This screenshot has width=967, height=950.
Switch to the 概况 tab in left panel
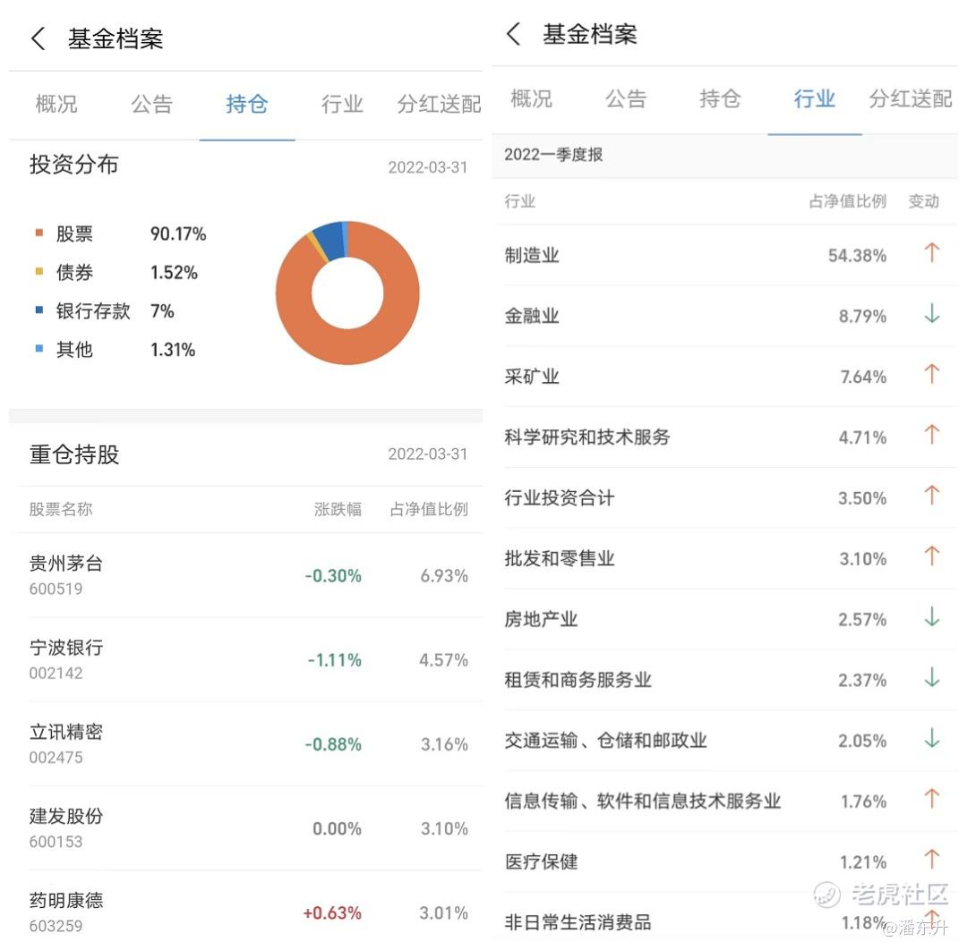tap(56, 104)
